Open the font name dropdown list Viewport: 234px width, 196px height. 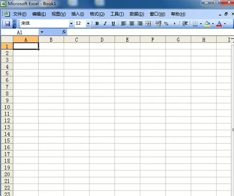[x=71, y=24]
